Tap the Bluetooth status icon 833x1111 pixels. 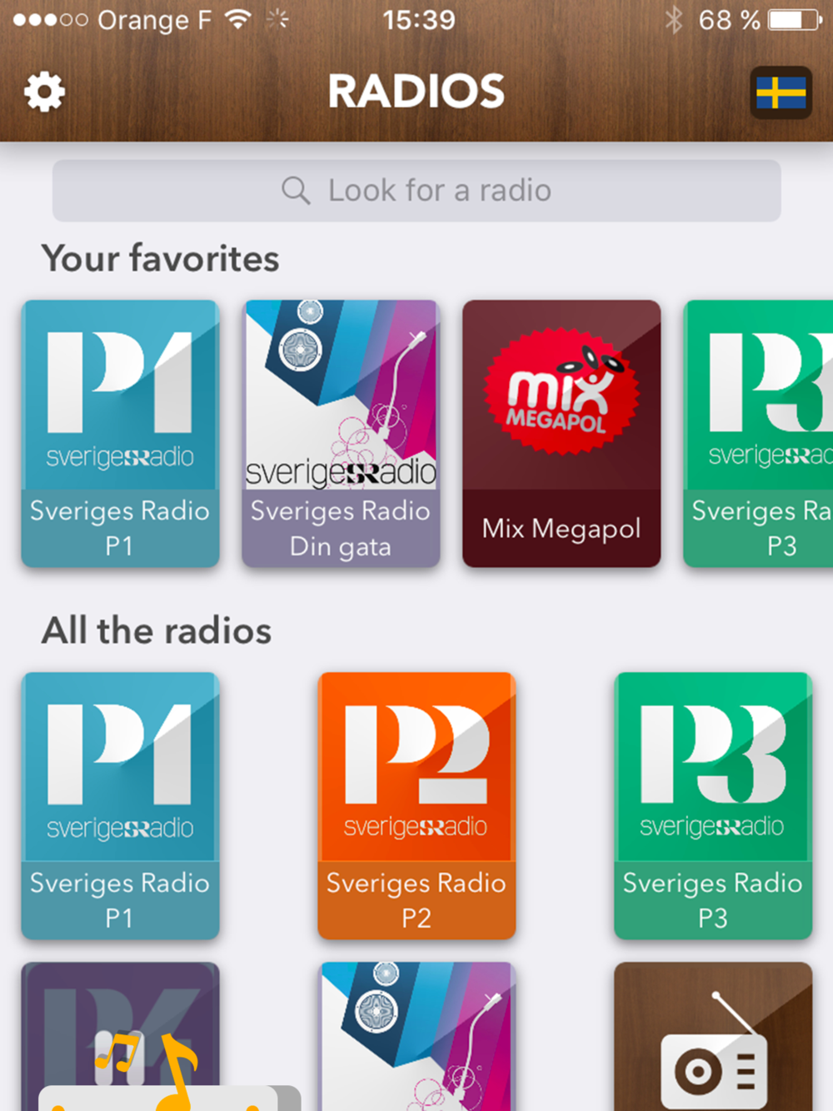tap(673, 20)
